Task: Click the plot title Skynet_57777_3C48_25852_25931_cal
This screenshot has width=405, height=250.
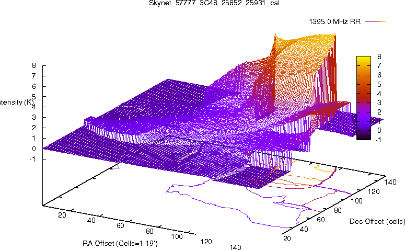Action: (214, 3)
